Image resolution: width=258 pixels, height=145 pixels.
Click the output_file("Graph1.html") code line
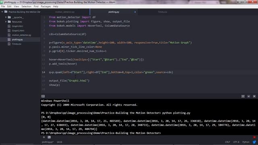coord(69,81)
